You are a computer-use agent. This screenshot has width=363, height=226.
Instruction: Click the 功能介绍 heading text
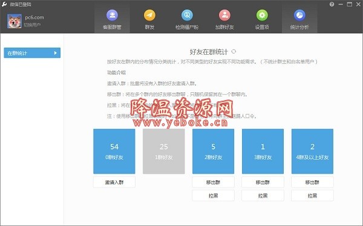pos(116,72)
